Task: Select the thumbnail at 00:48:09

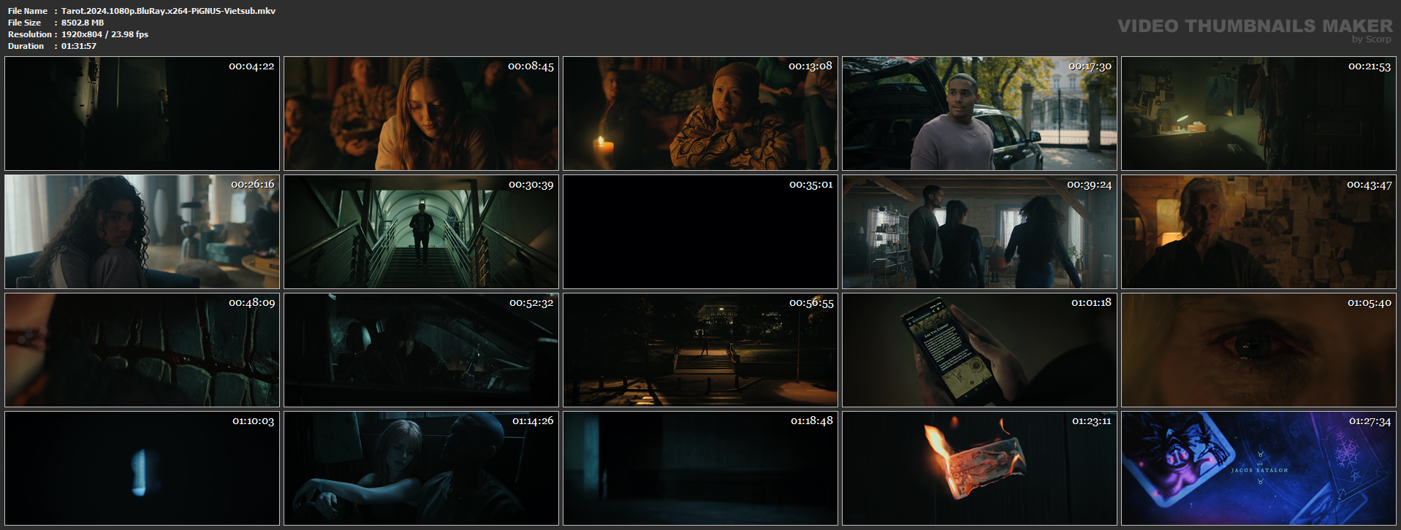Action: tap(142, 350)
